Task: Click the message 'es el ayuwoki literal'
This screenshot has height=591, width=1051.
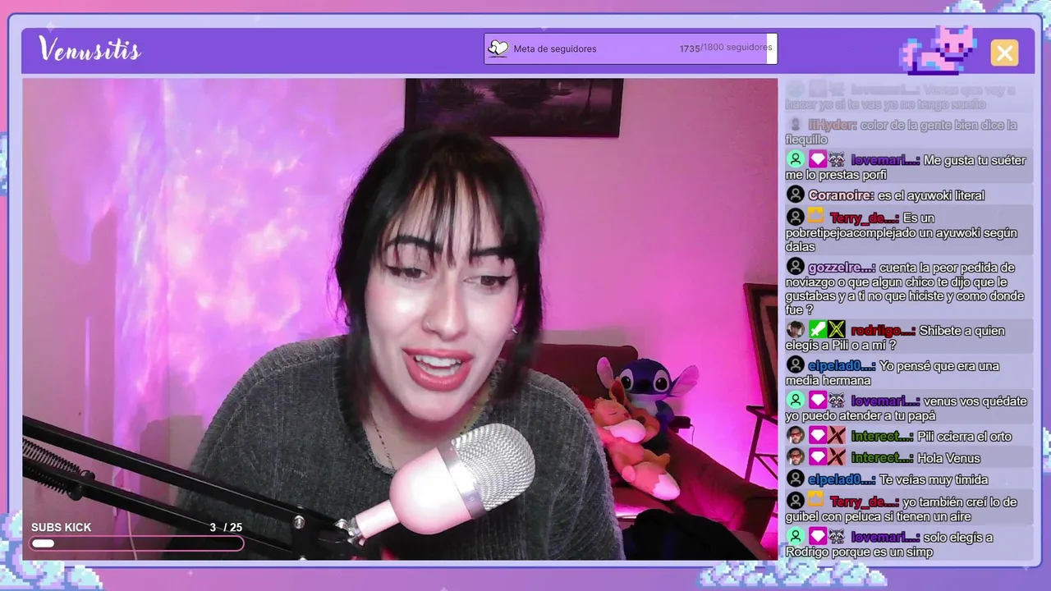Action: point(931,195)
